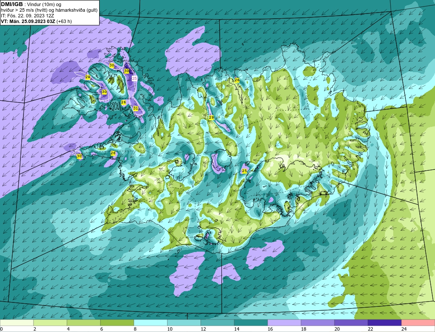Click the yellow gust label '28'
Screen dimensions: 435x332
88,77
